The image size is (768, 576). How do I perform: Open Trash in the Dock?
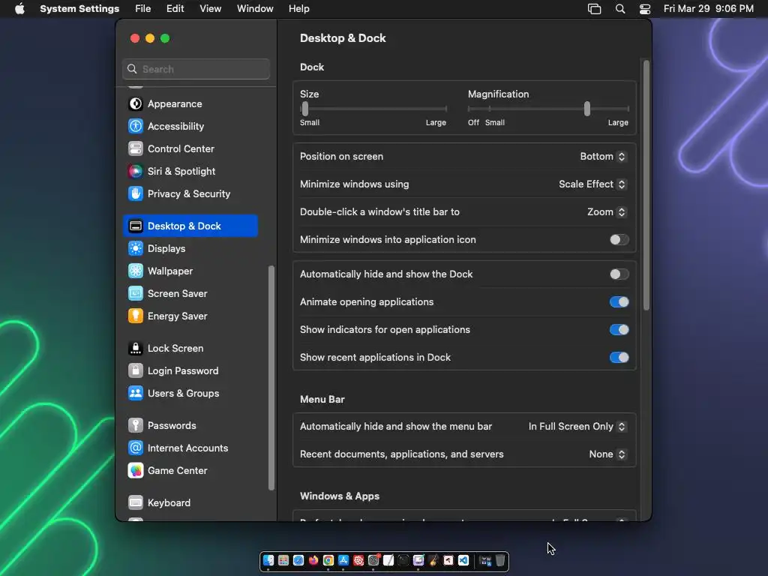pos(500,560)
